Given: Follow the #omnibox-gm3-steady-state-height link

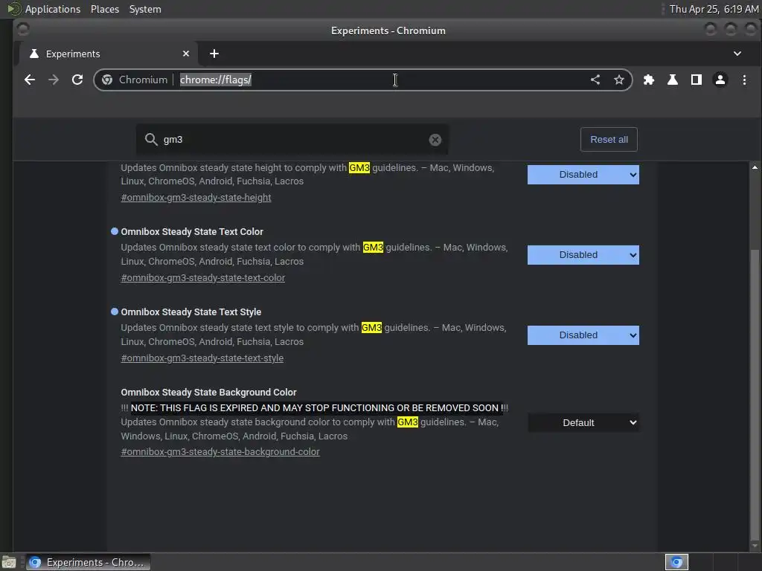Looking at the screenshot, I should (196, 198).
